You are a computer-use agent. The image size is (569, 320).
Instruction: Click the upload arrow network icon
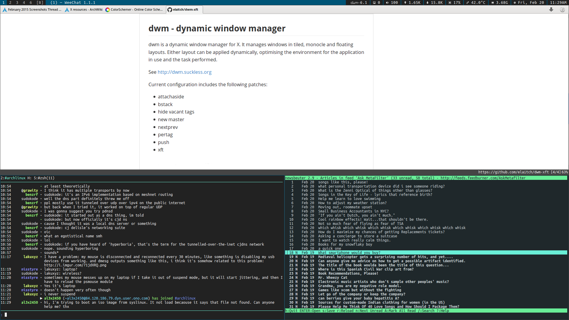click(x=405, y=3)
